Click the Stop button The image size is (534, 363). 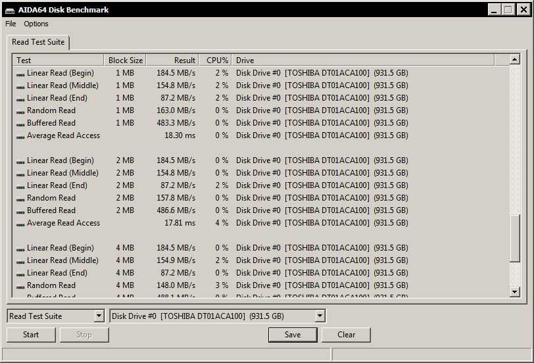(84, 335)
